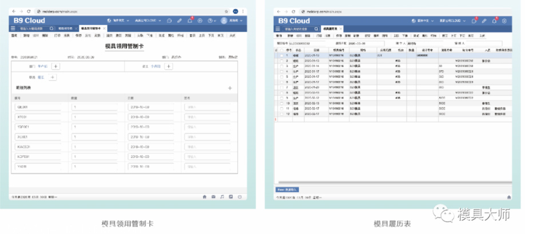Image resolution: width=540 pixels, height=234 pixels.
Task: Switch to the 模具领用管制卡 tab
Action: click(x=86, y=27)
